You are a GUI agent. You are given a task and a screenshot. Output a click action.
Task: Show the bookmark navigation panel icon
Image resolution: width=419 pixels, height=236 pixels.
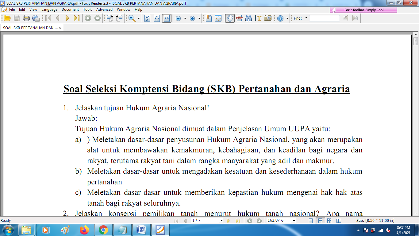[x=209, y=18]
